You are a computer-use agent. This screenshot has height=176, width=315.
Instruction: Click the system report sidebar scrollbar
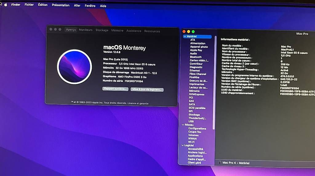click(x=214, y=82)
